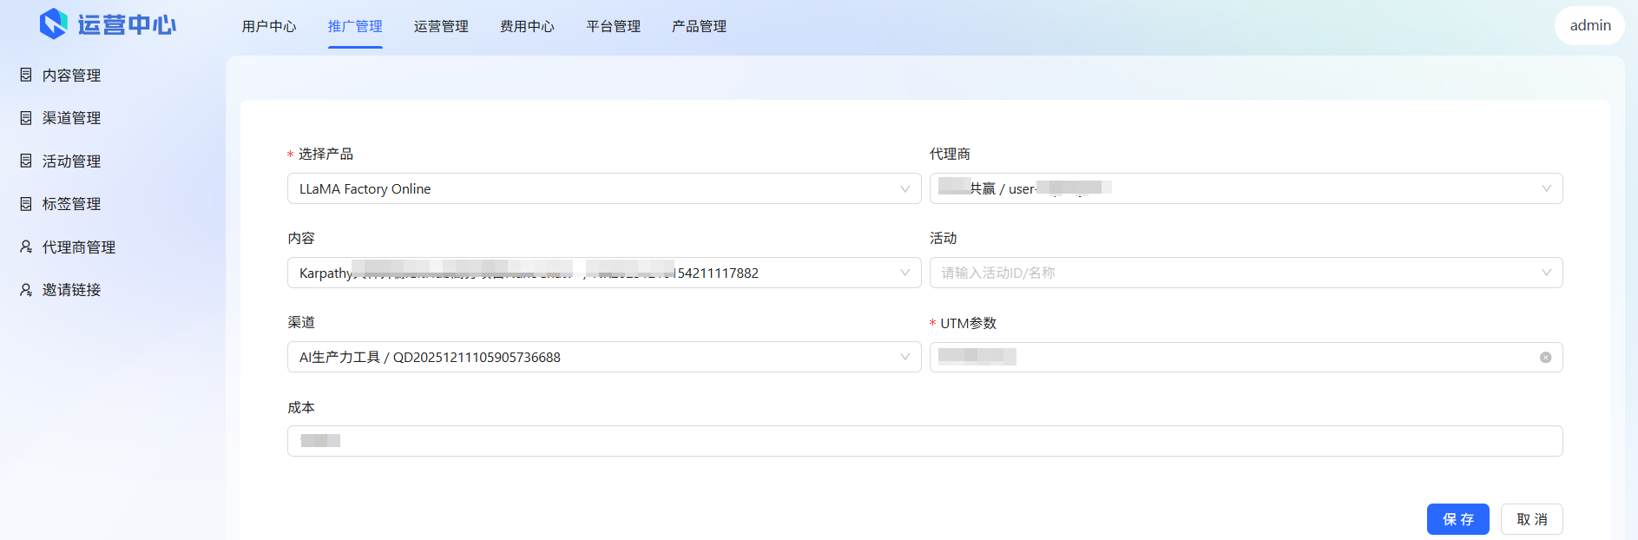Click the 运营中心 logo icon

(x=54, y=24)
